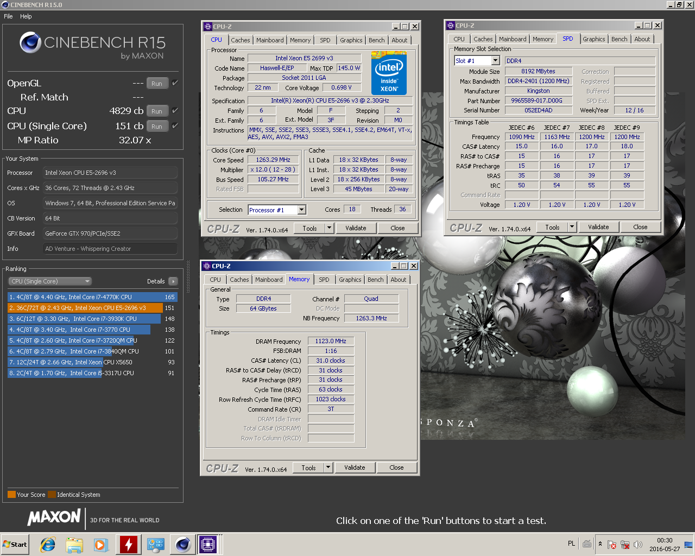
Task: Click Validate in CPU-Z Memory window
Action: tap(355, 467)
